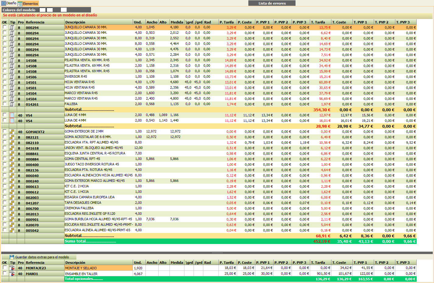Toggle OK checkbox for reference 005042
The height and width of the screenshot is (283, 434).
click(x=5, y=230)
